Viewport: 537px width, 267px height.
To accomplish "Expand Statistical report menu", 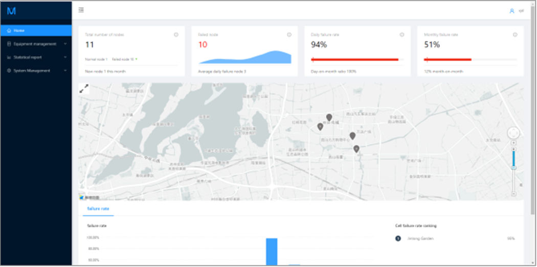I will coord(65,57).
